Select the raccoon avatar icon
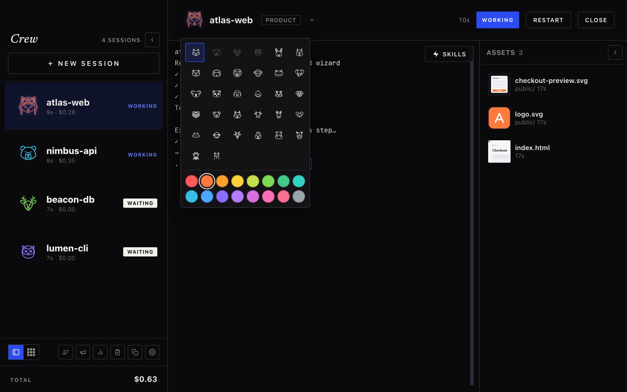 tap(196, 73)
